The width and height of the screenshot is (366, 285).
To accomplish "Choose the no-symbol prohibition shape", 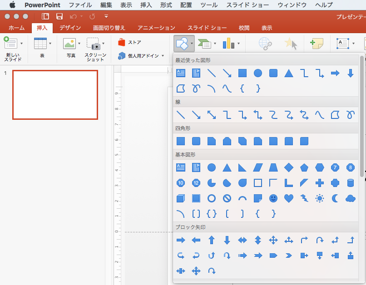I will [x=227, y=198].
